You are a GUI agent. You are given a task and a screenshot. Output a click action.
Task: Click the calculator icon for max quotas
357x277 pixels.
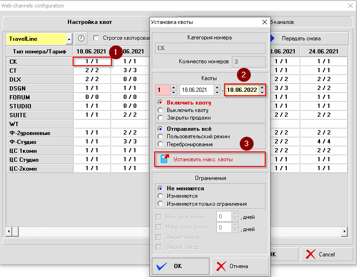click(164, 159)
